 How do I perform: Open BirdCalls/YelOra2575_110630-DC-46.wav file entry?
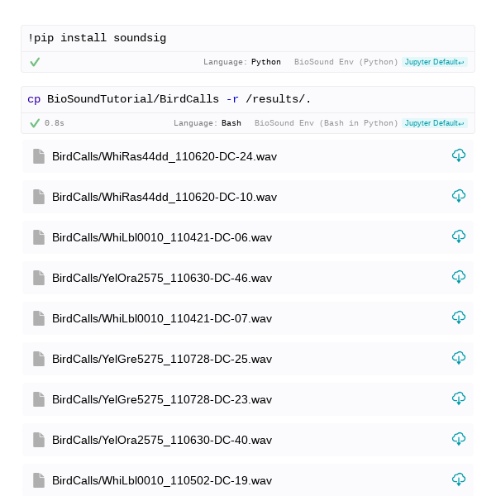pos(248,278)
